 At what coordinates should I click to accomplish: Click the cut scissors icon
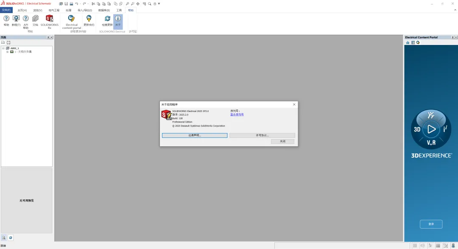[93, 4]
